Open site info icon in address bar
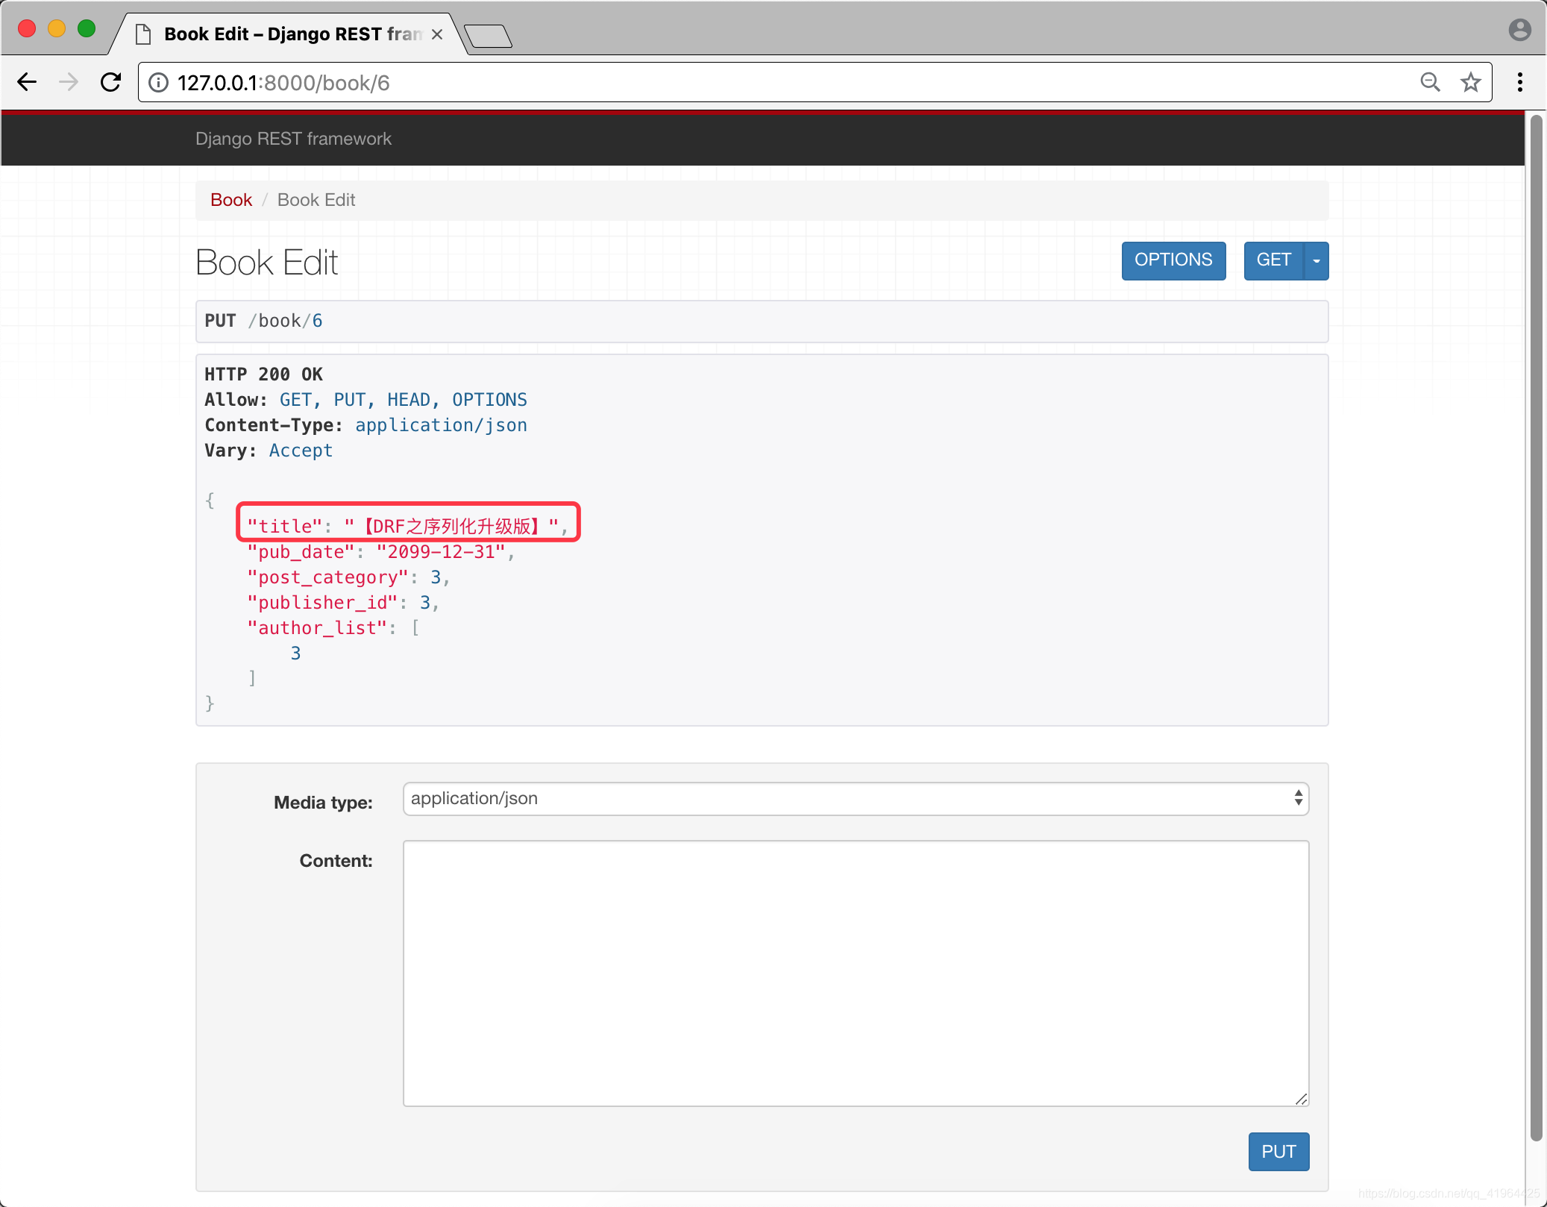 [158, 82]
